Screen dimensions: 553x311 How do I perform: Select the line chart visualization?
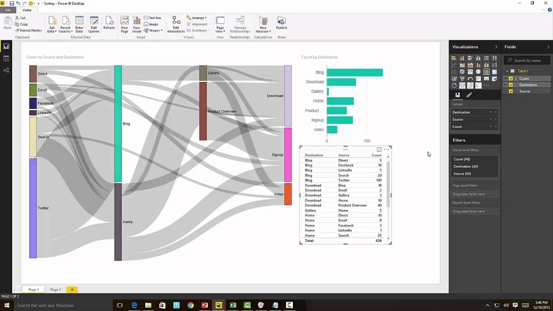pos(454,65)
